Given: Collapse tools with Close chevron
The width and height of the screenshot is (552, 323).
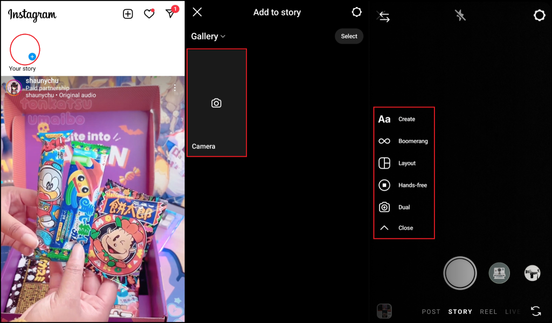Looking at the screenshot, I should [384, 228].
